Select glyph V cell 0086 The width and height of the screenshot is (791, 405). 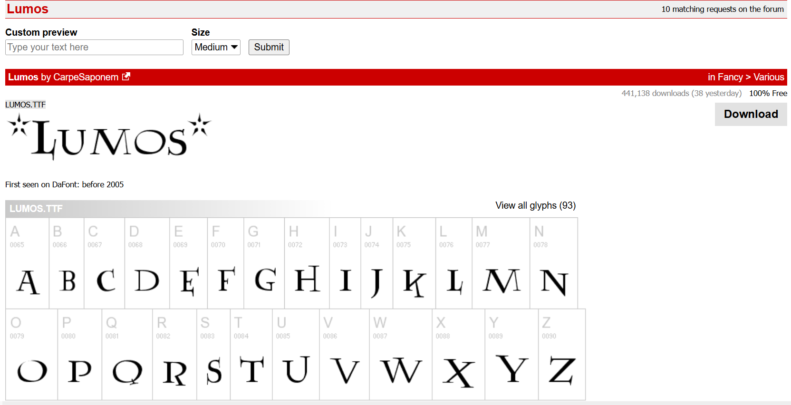[x=345, y=355]
